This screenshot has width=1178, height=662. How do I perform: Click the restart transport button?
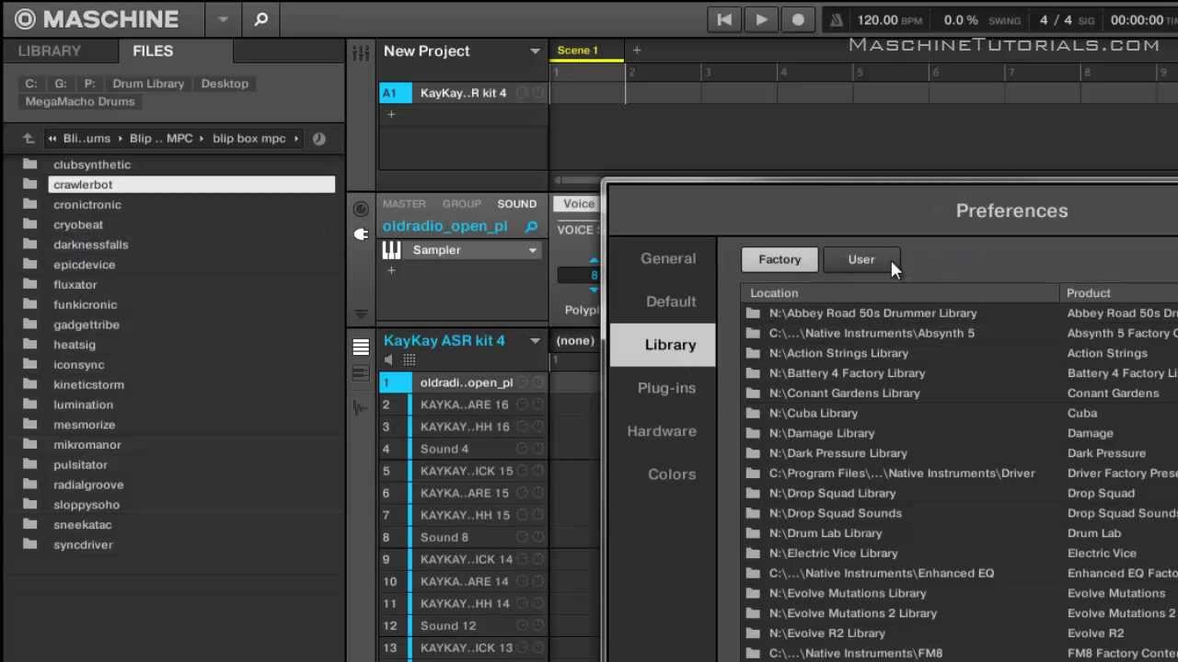click(724, 19)
